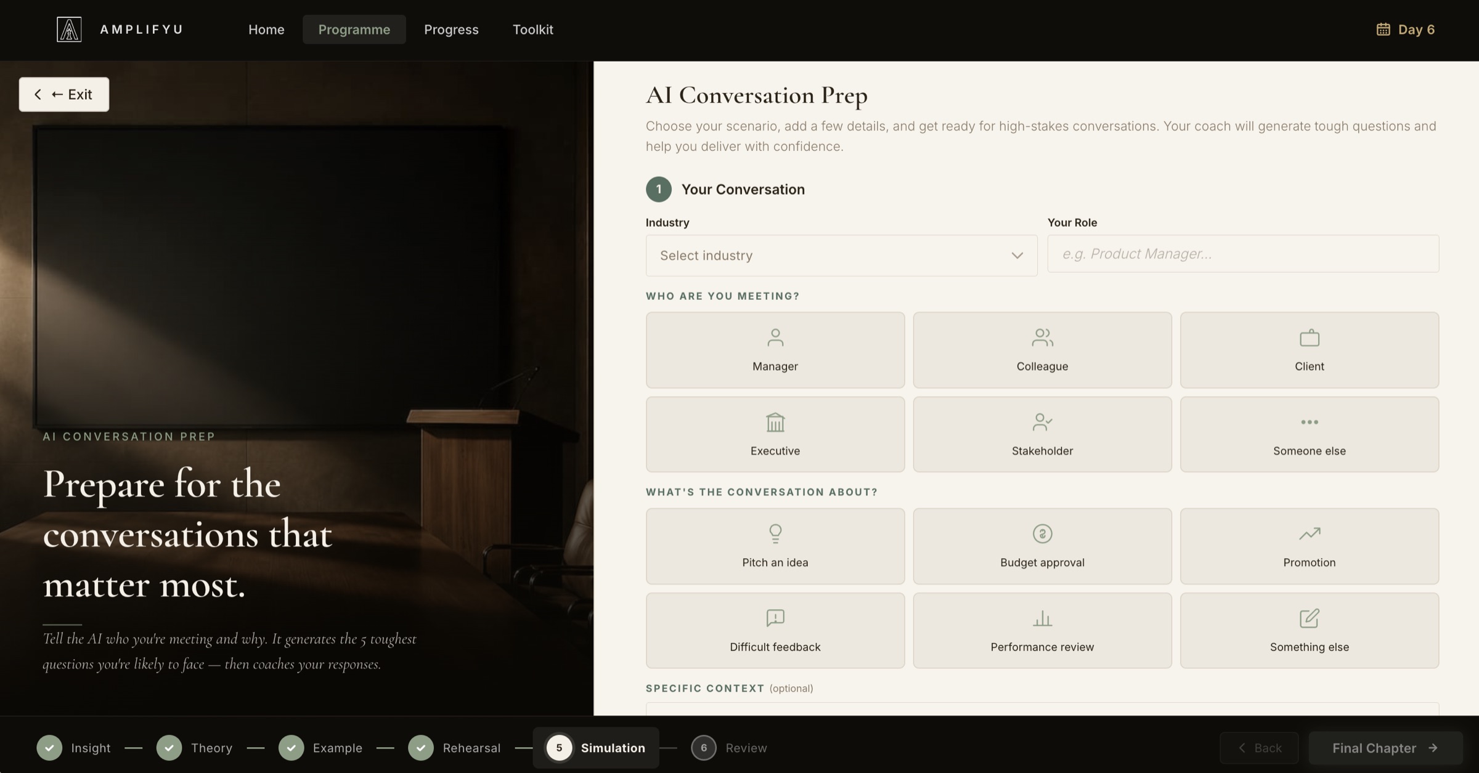Choose the Stakeholder user-check icon card
This screenshot has width=1479, height=773.
1042,434
